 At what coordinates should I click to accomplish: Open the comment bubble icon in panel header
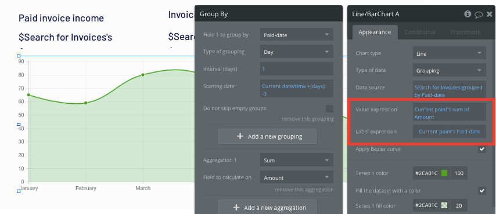479,14
